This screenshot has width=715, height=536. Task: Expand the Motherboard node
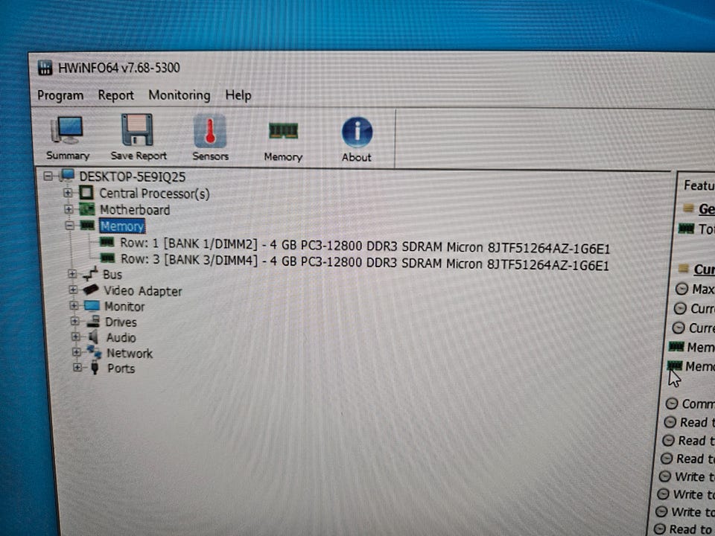click(x=69, y=209)
